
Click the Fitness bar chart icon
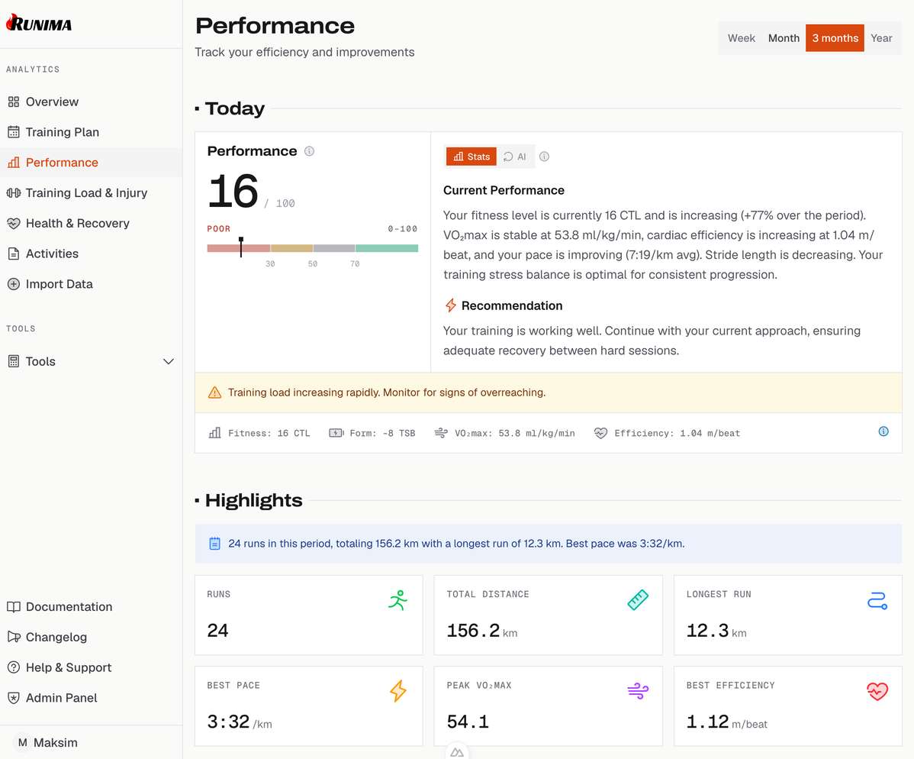tap(214, 433)
